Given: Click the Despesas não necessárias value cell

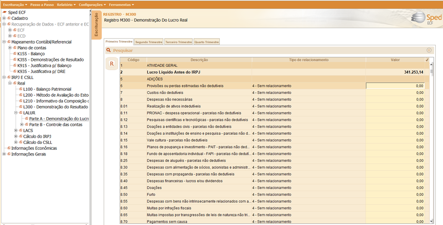Looking at the screenshot, I should pos(395,100).
